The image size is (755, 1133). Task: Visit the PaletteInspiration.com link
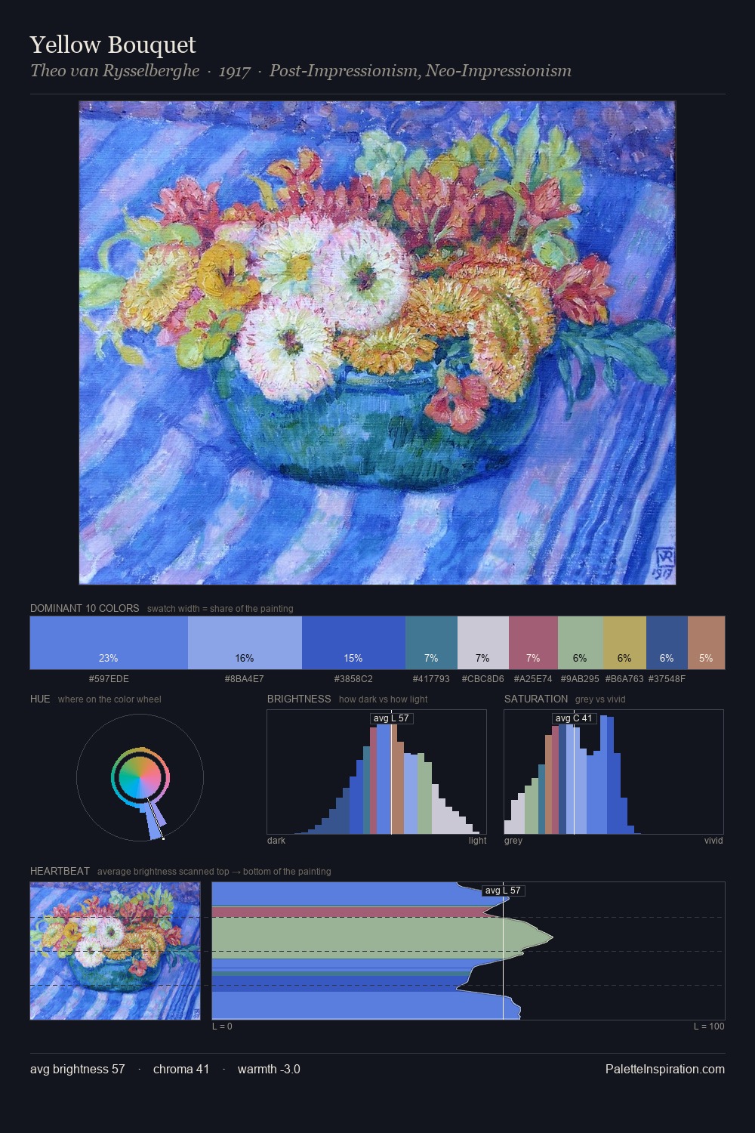[665, 1069]
